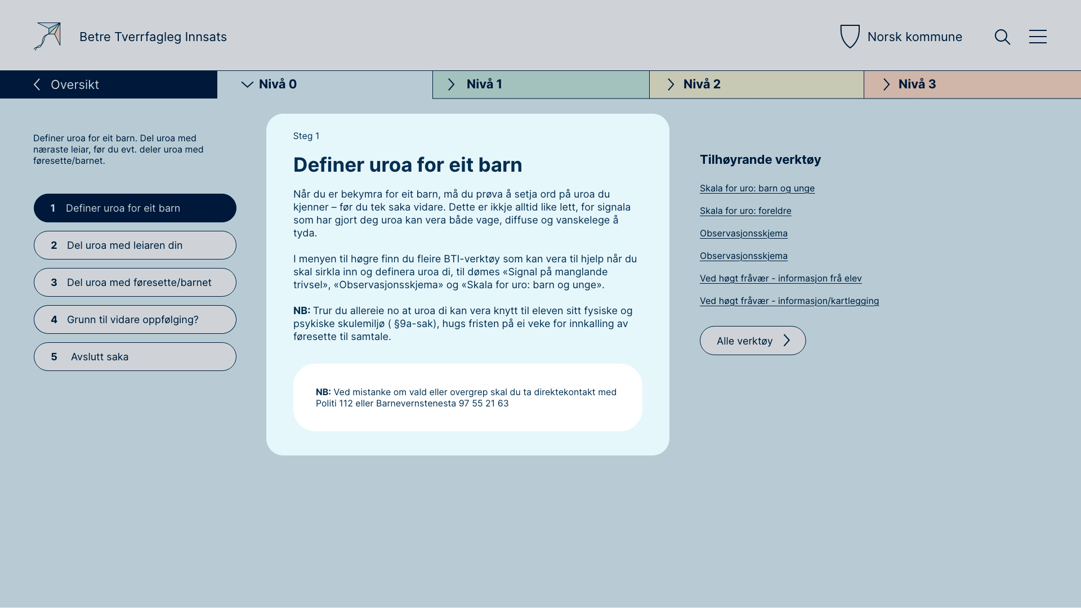Image resolution: width=1081 pixels, height=608 pixels.
Task: Expand the Nivå 1 chevron
Action: [451, 84]
